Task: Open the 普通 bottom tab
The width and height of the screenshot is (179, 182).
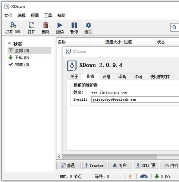Action: tap(69, 166)
